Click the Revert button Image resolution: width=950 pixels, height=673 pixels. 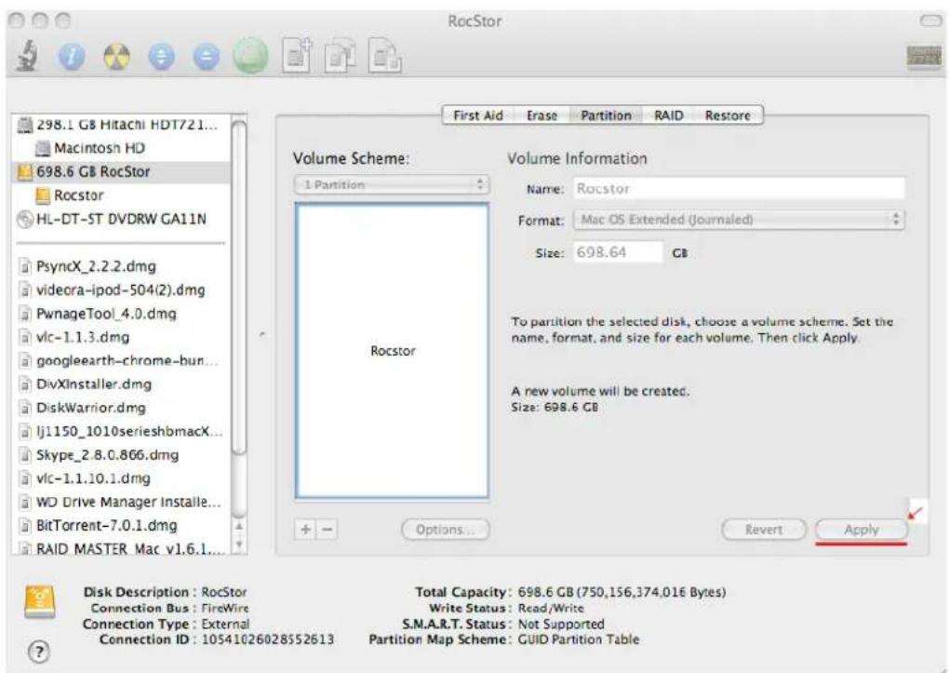pyautogui.click(x=764, y=530)
